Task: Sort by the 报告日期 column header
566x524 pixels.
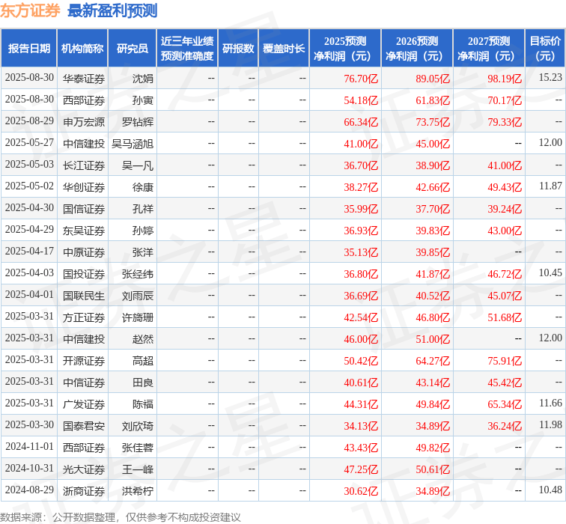Action: pyautogui.click(x=29, y=49)
